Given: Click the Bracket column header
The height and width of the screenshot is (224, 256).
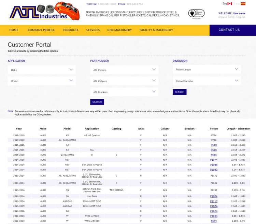Looking at the screenshot, I should (189, 129).
